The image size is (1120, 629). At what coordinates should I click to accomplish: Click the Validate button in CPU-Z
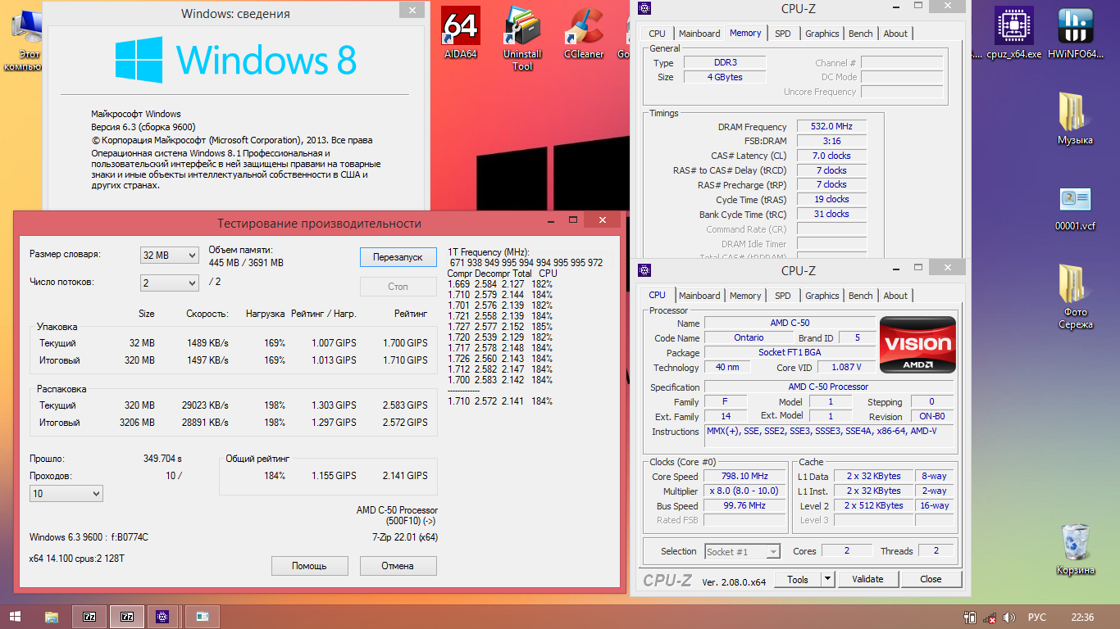(867, 579)
